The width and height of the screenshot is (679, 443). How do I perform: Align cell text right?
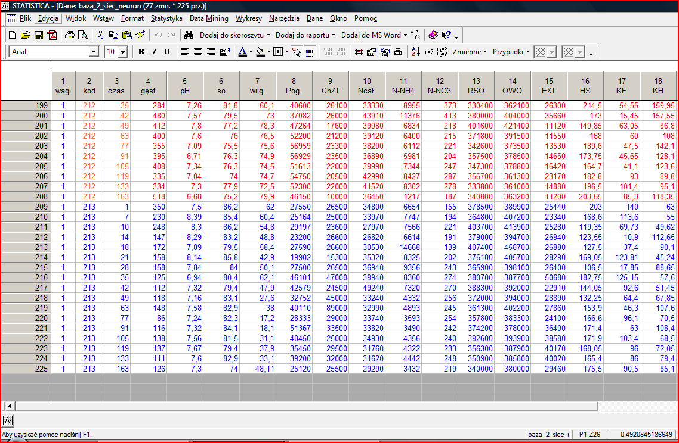pyautogui.click(x=211, y=52)
